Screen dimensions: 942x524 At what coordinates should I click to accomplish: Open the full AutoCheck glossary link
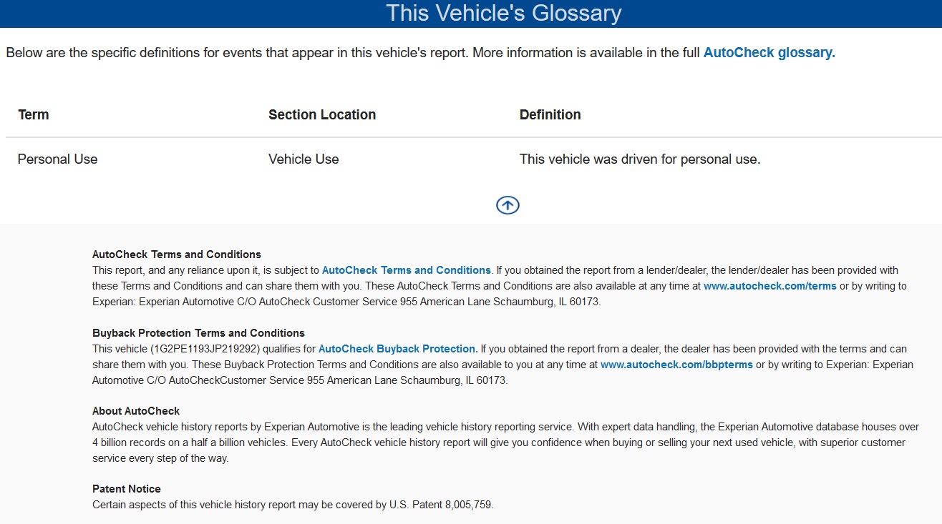point(769,53)
